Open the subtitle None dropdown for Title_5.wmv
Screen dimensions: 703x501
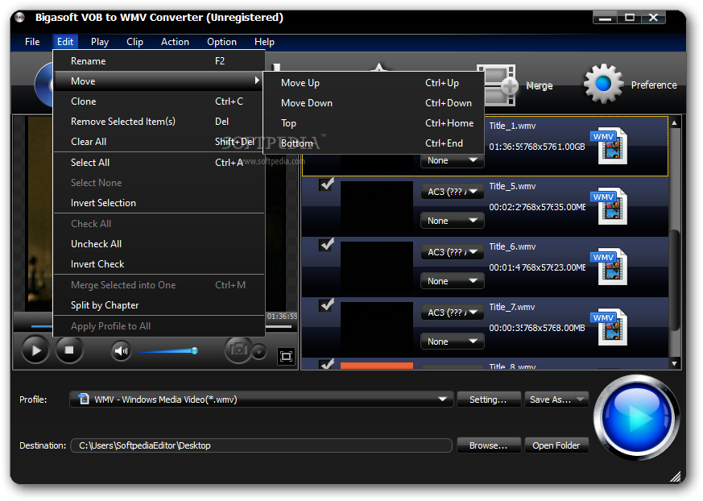click(453, 221)
